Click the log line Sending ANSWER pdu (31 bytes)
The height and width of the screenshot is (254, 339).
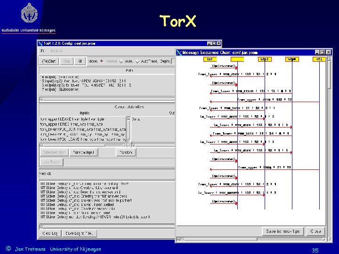click(95, 217)
